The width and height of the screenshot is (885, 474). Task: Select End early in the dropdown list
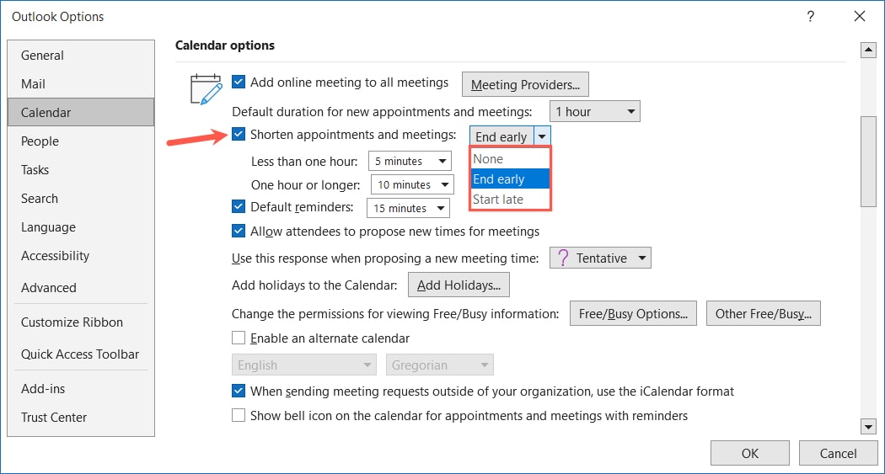pos(510,179)
